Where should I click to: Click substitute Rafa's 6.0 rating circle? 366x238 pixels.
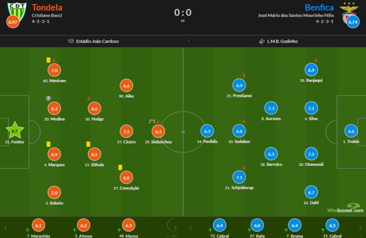tap(257, 226)
